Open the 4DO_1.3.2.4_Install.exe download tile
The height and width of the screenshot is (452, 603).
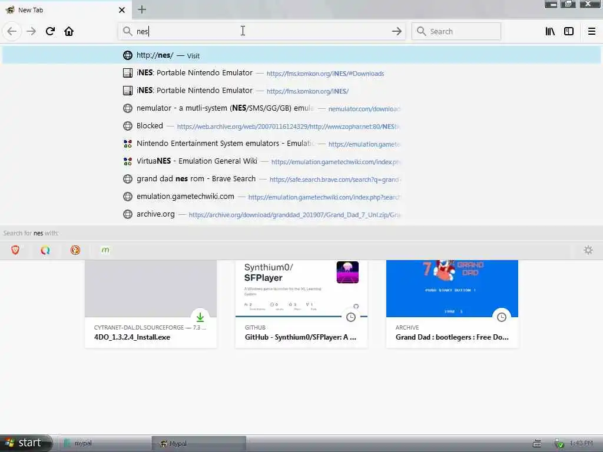[x=151, y=304]
